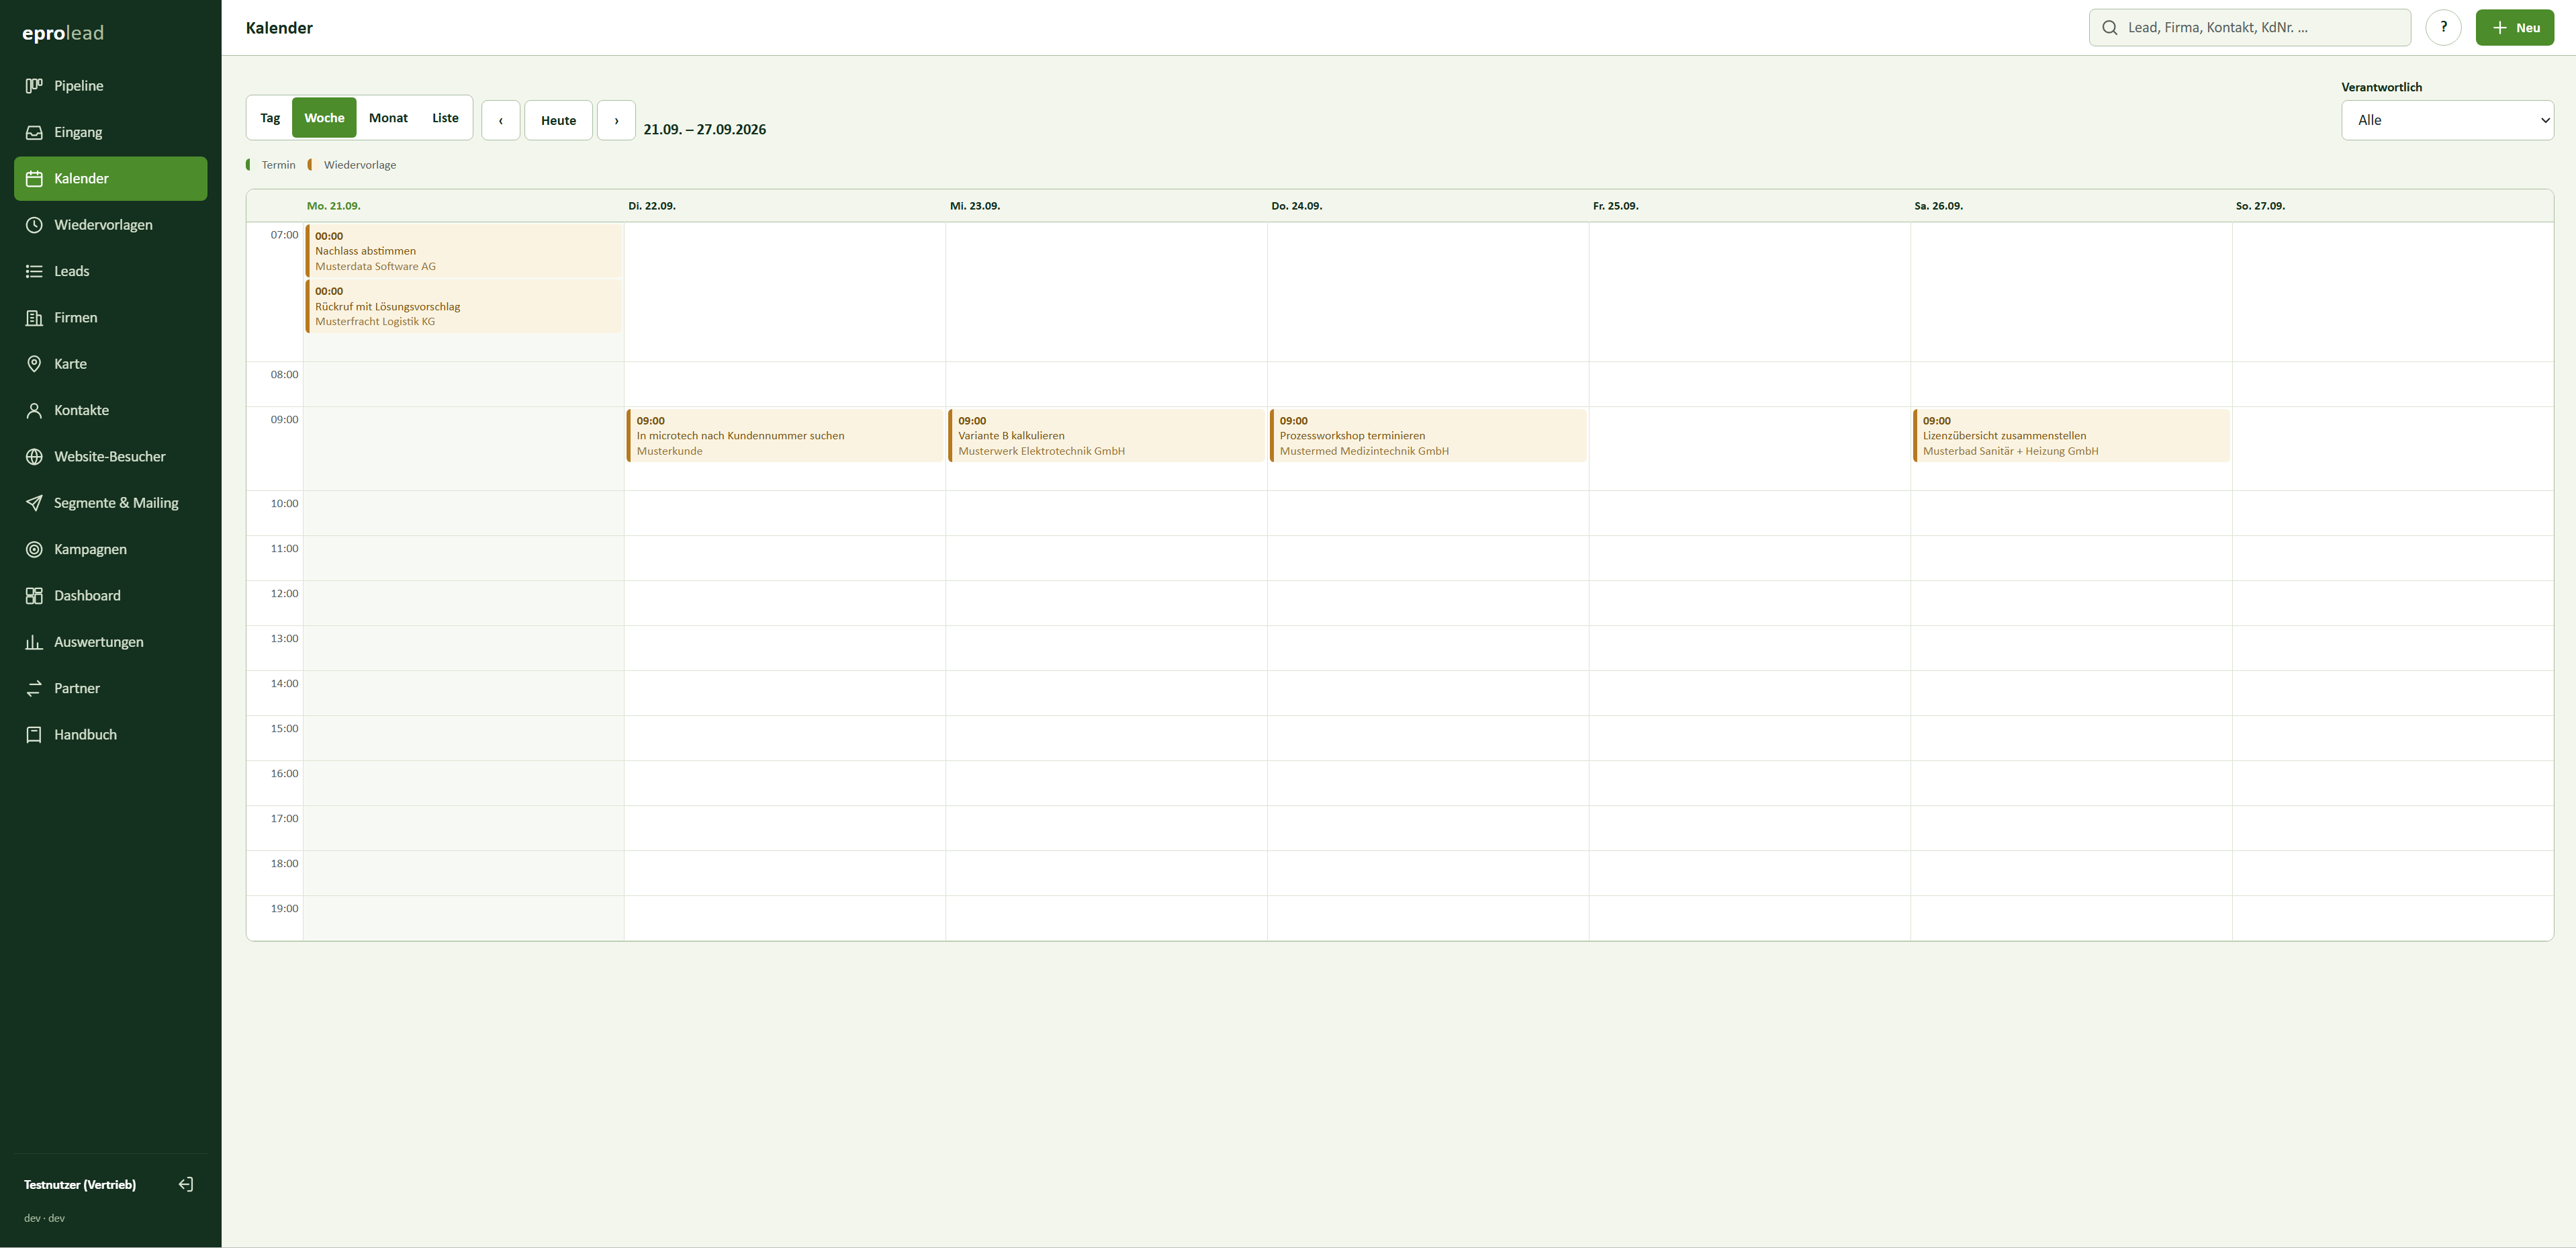Open the Pipeline sidebar icon

click(34, 86)
